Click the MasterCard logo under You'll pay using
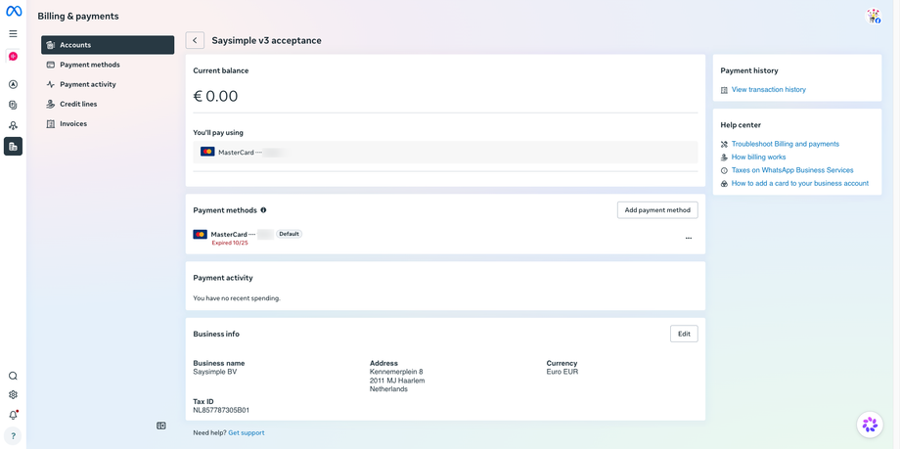 point(207,153)
